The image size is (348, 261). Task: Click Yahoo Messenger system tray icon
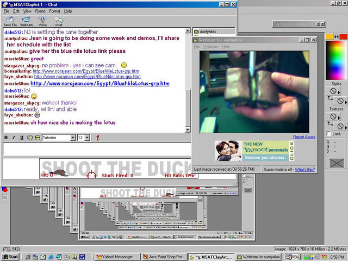pos(324,257)
